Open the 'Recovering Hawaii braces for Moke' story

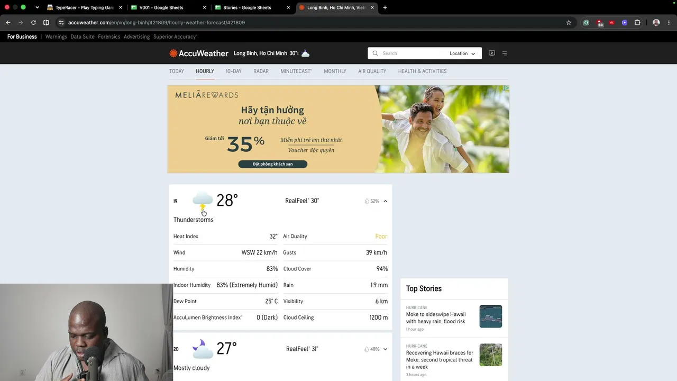pyautogui.click(x=439, y=360)
